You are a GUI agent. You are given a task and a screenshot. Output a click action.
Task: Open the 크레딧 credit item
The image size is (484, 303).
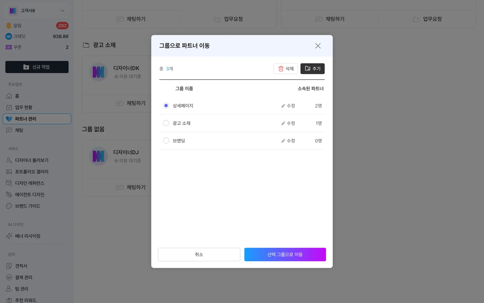[x=37, y=36]
